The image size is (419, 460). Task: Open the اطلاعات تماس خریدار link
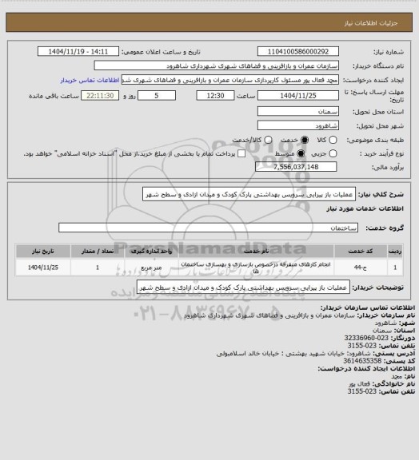tap(90, 80)
